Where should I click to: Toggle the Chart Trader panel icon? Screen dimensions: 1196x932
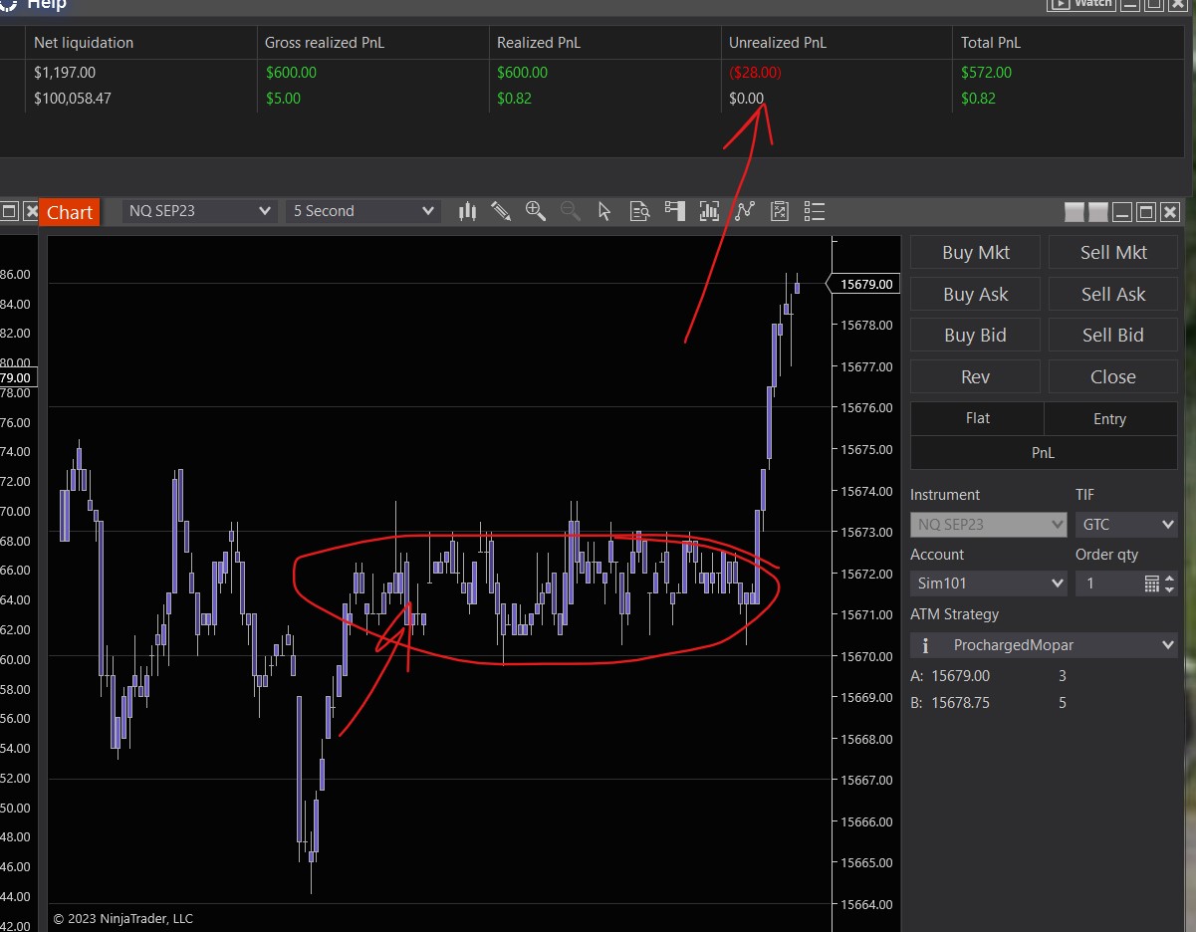(x=675, y=211)
